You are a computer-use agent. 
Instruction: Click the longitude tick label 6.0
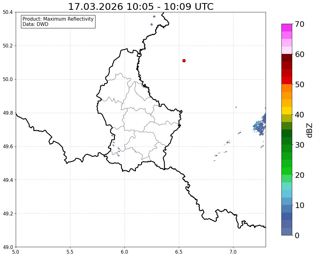click(x=124, y=252)
